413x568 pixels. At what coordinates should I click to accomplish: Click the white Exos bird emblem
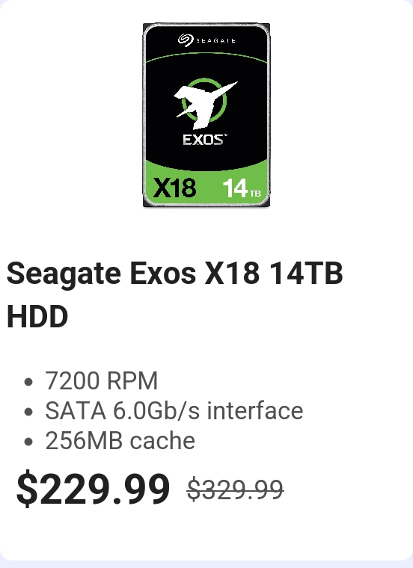pos(205,105)
